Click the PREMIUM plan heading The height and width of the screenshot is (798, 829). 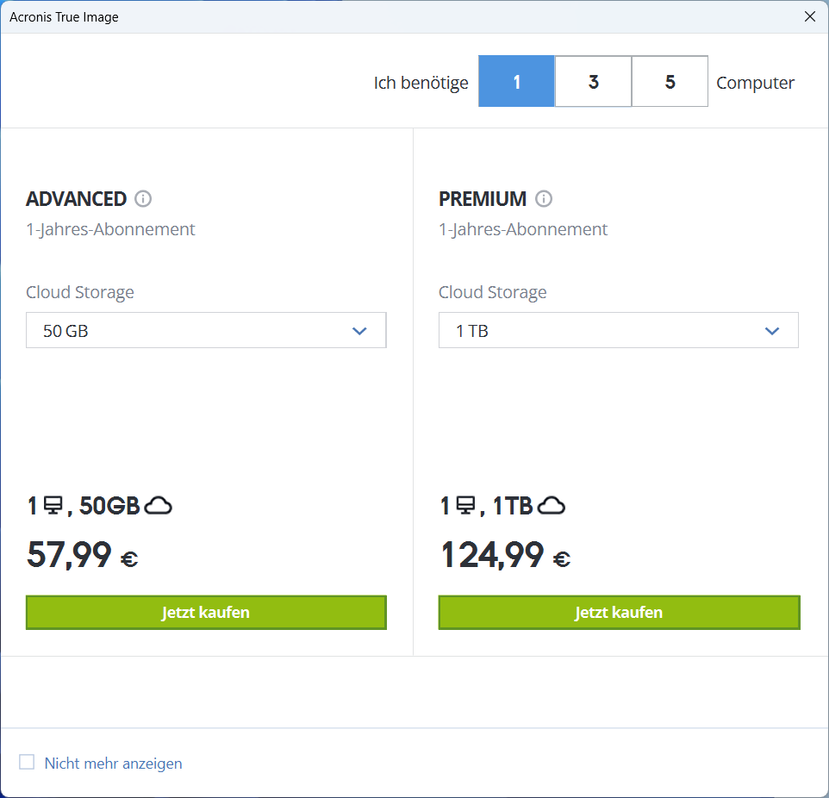(x=483, y=199)
